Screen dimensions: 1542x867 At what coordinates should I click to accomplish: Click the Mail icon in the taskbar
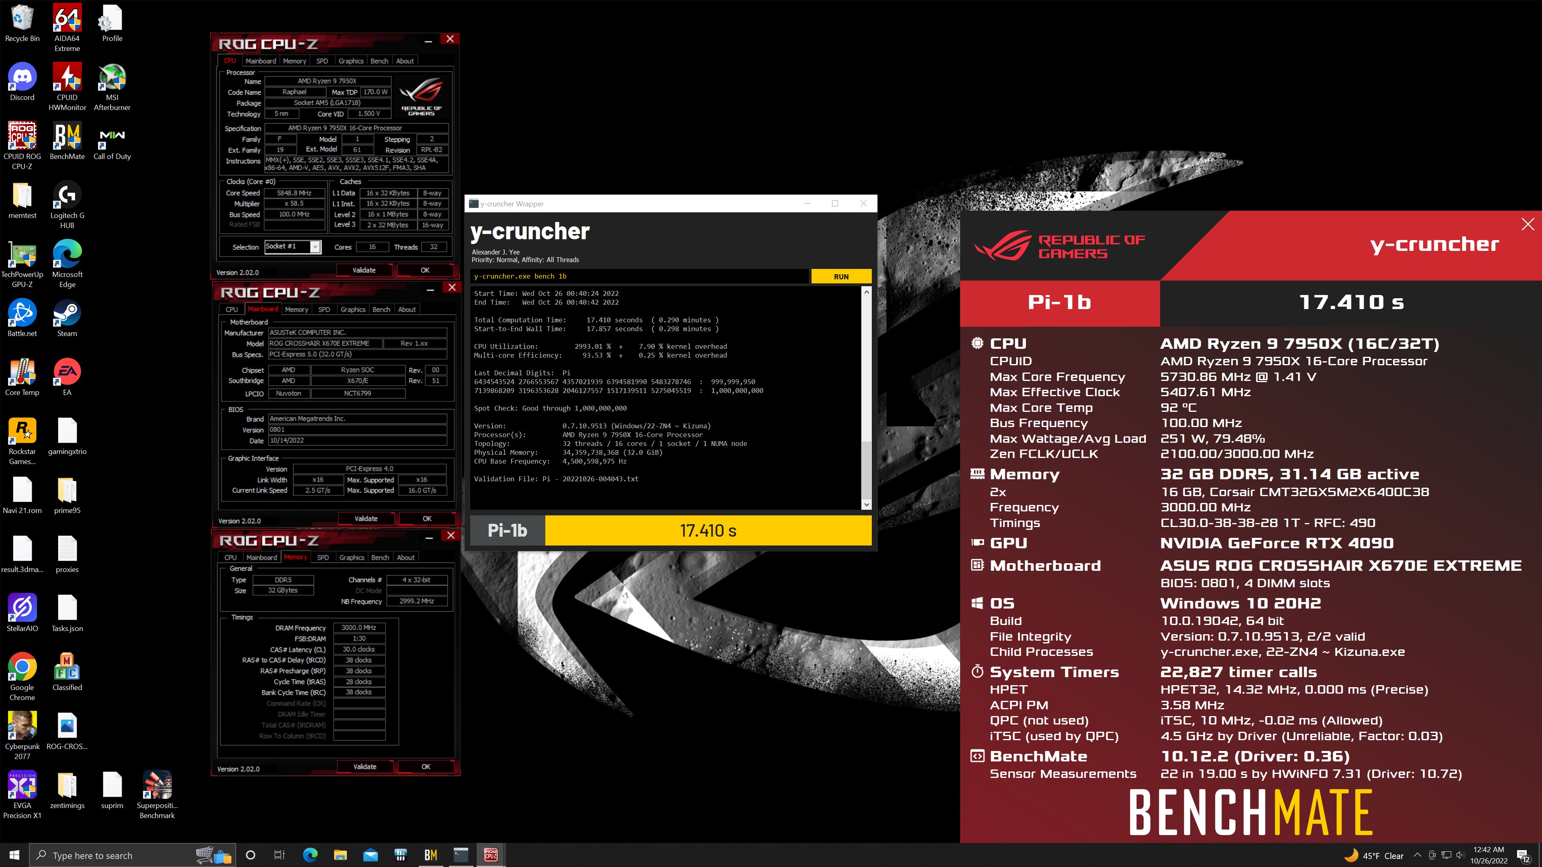(371, 855)
